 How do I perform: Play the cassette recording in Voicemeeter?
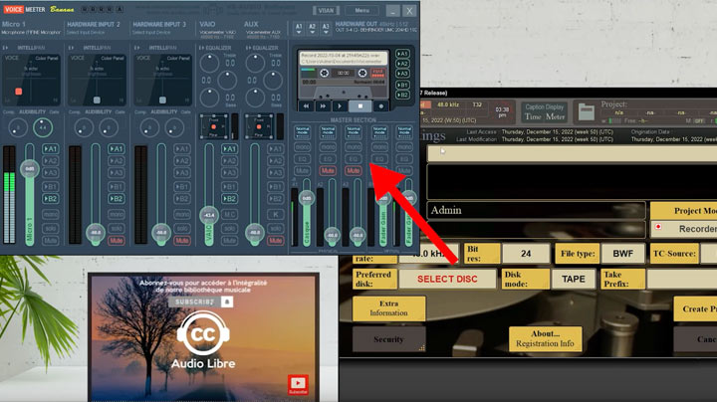pyautogui.click(x=340, y=106)
